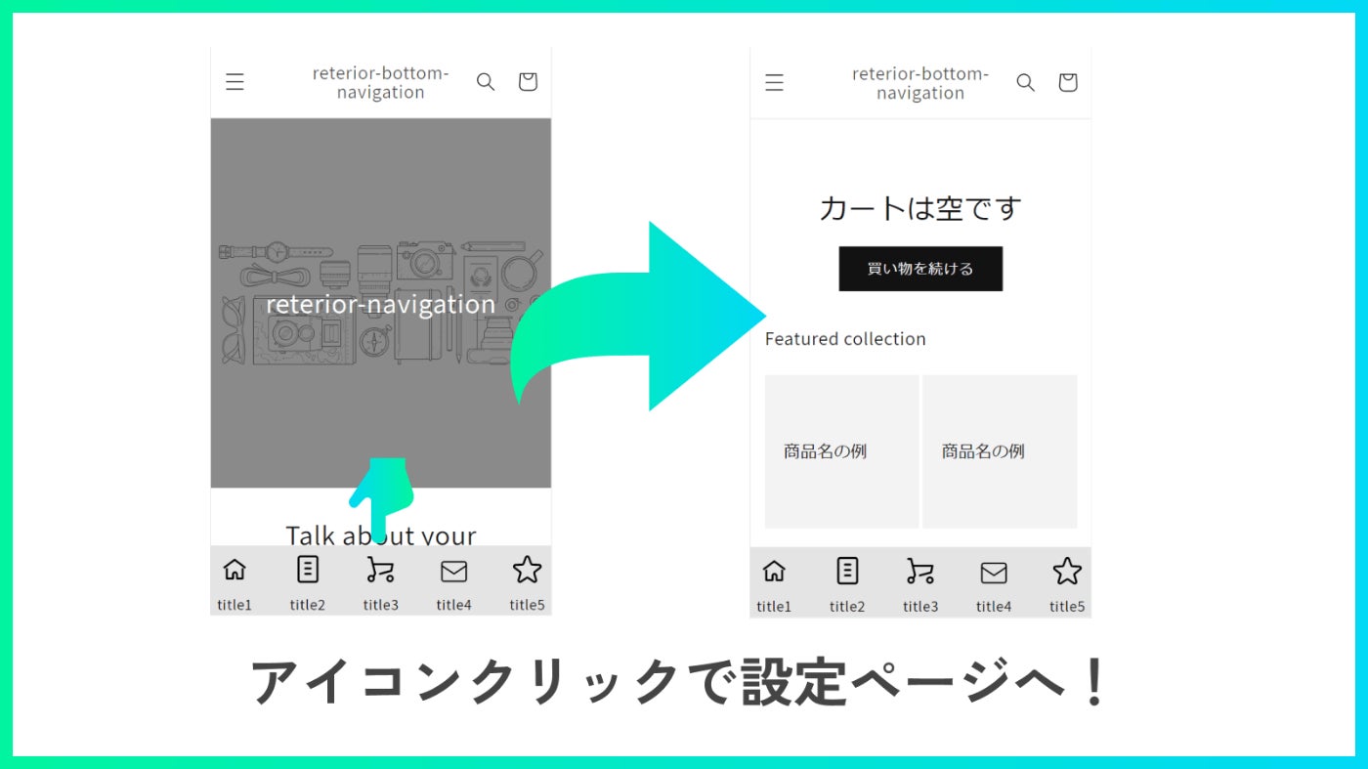Tap envelope icon above title4, right phone
1368x769 pixels.
(994, 573)
